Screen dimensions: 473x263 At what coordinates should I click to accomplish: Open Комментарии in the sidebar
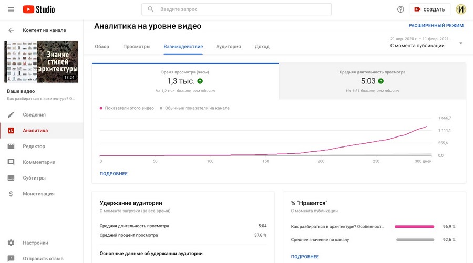[x=39, y=162]
